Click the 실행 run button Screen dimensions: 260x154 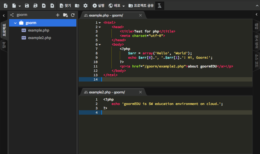point(98,6)
